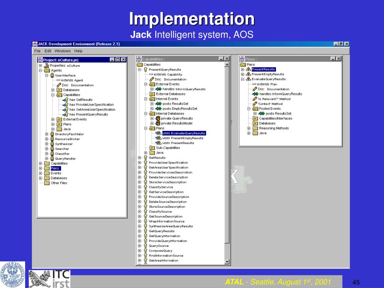Click the pencil icon beside UserInterface Doc
Image resolution: width=384 pixels, height=288 pixels.
tap(59, 85)
